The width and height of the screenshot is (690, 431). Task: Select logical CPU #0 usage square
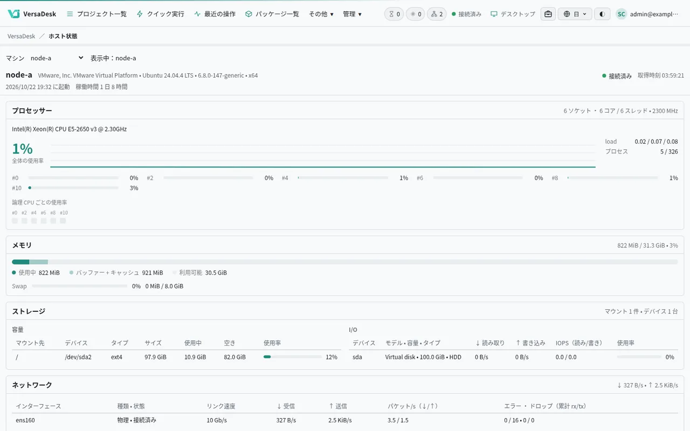pyautogui.click(x=15, y=221)
